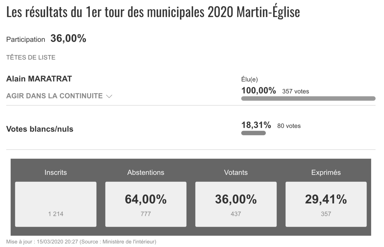This screenshot has height=247, width=384.
Task: Click the Abstentions column header
Action: pos(146,172)
